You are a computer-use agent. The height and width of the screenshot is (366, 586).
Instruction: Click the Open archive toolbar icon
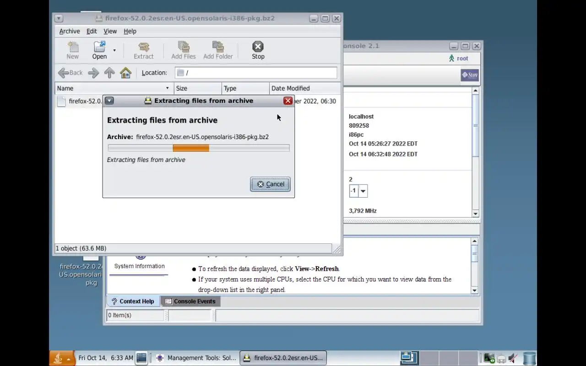coord(99,50)
